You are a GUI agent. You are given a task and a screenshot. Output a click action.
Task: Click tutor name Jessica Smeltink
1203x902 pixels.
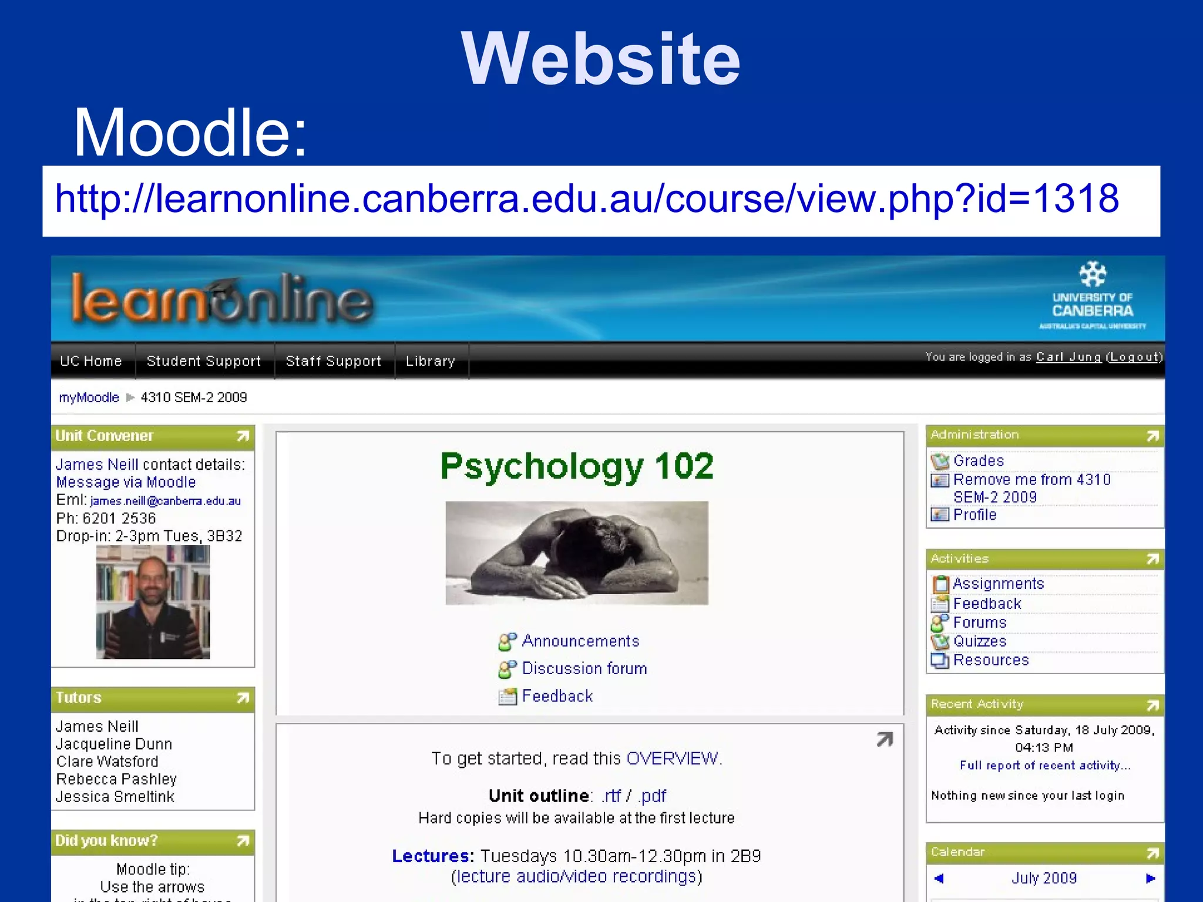pos(115,797)
